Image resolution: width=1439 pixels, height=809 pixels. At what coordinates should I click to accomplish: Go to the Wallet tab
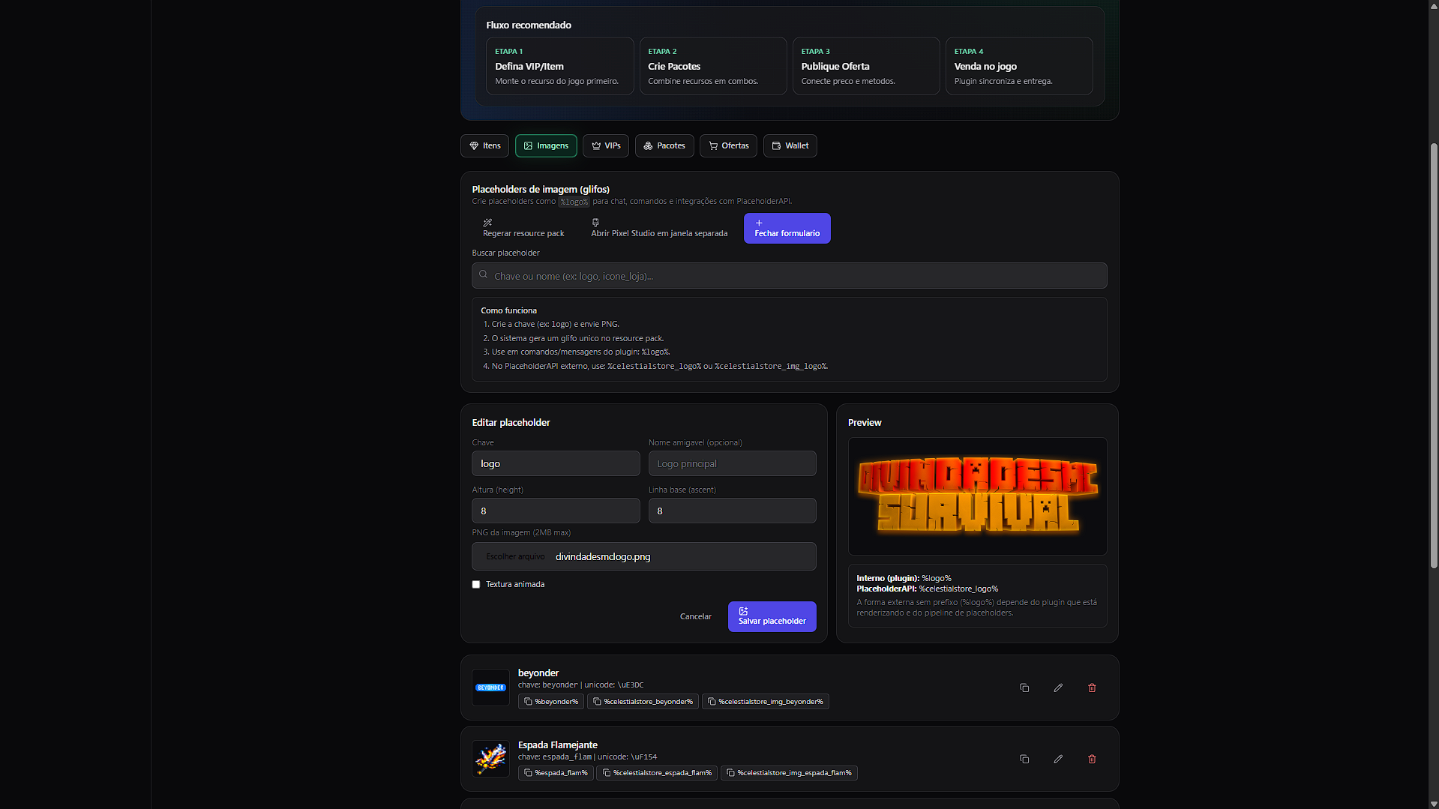tap(790, 145)
